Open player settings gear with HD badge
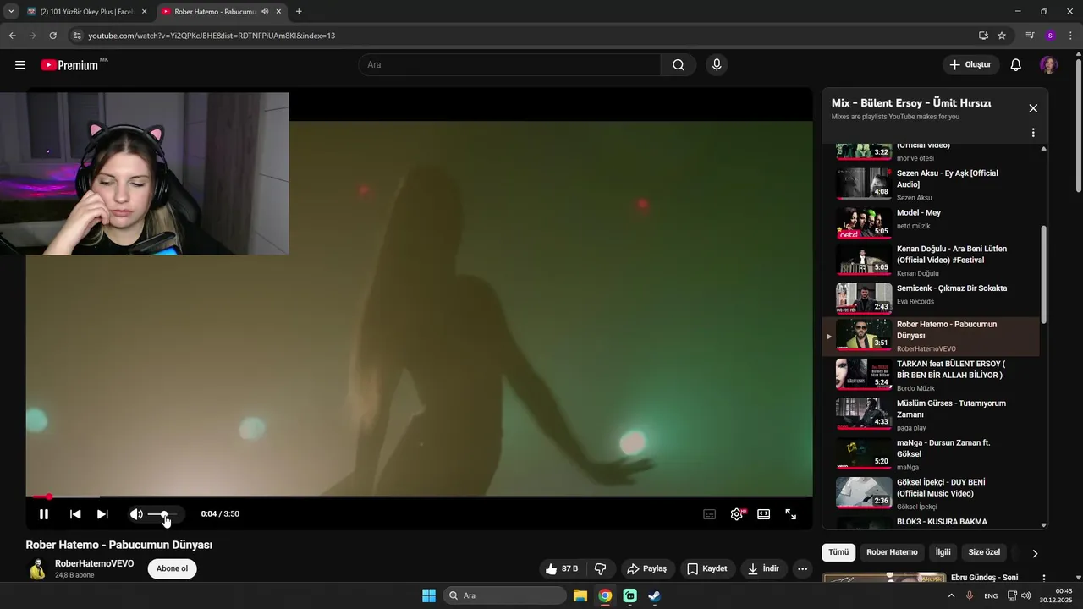 (737, 514)
